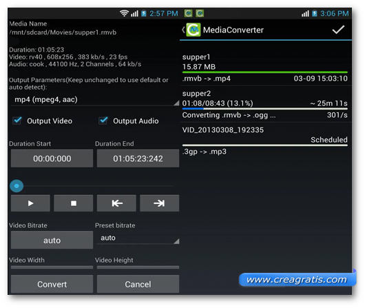Tap the media path /mnt/sdcard/Movies/supper1.rmvb
This screenshot has height=308, width=365.
[63, 32]
